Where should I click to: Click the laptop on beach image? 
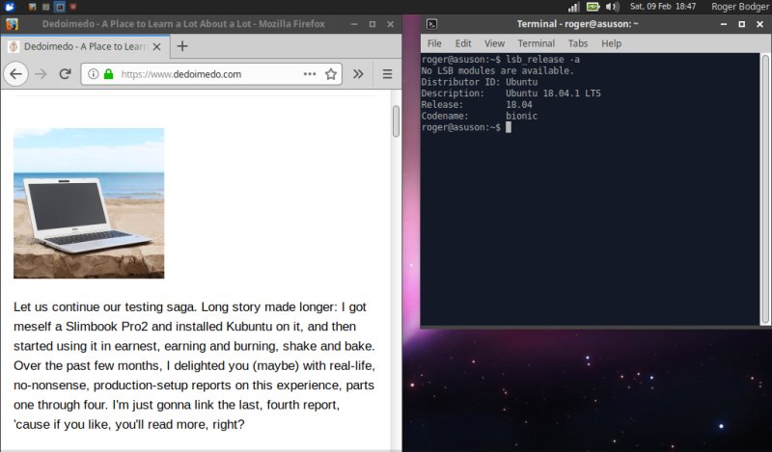pos(89,203)
